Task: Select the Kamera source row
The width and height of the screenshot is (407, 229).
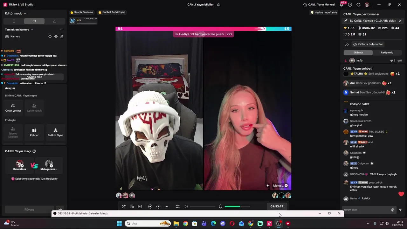Action: [x=34, y=37]
